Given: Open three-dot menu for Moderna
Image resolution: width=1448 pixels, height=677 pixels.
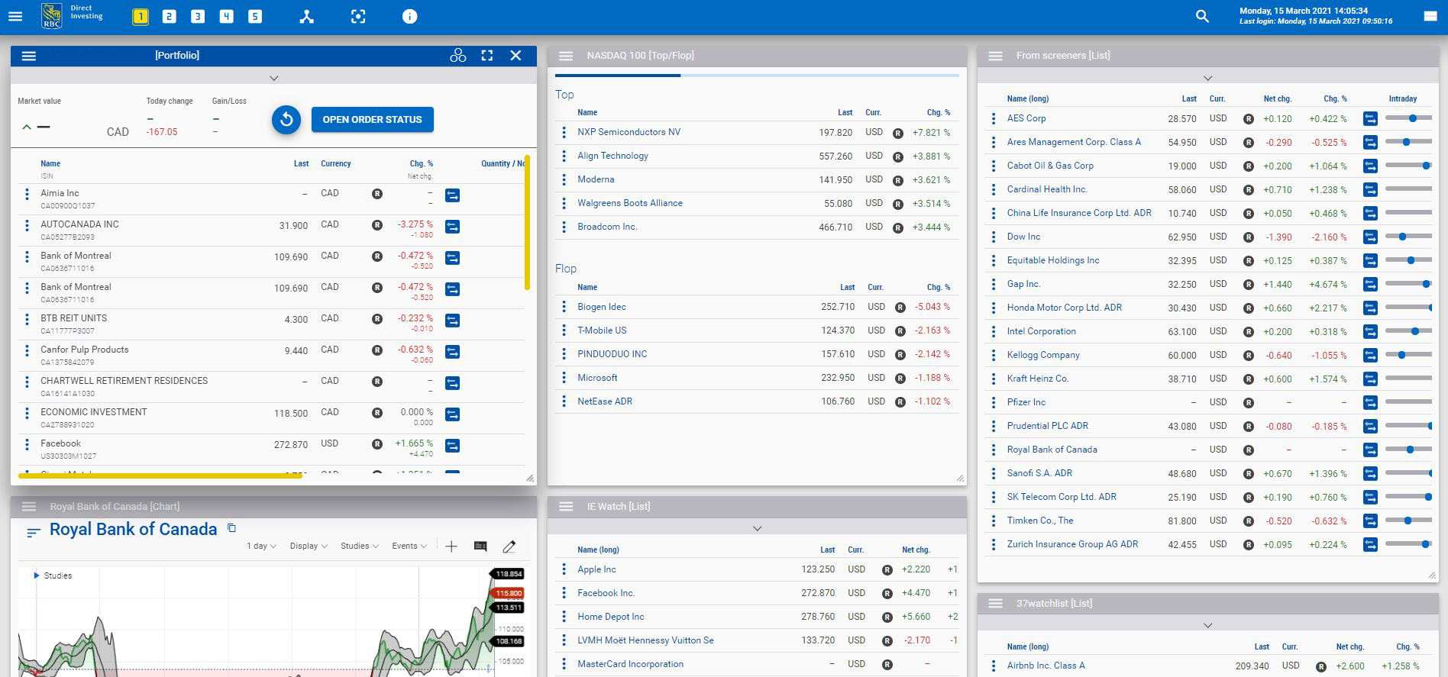Looking at the screenshot, I should coord(564,179).
